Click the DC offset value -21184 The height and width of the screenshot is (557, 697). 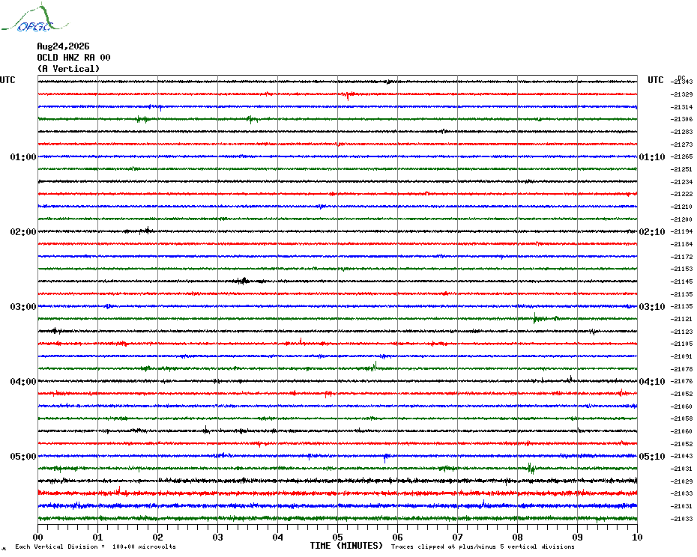tap(682, 244)
